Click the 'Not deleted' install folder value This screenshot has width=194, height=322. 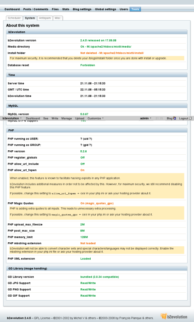pyautogui.click(x=112, y=53)
